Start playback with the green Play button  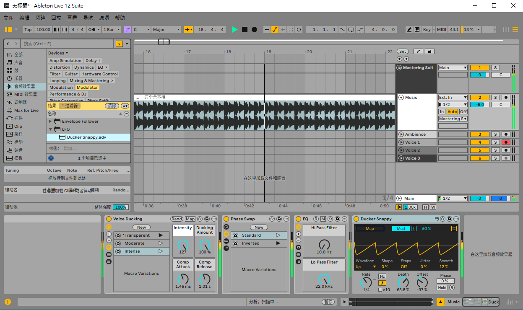(235, 30)
